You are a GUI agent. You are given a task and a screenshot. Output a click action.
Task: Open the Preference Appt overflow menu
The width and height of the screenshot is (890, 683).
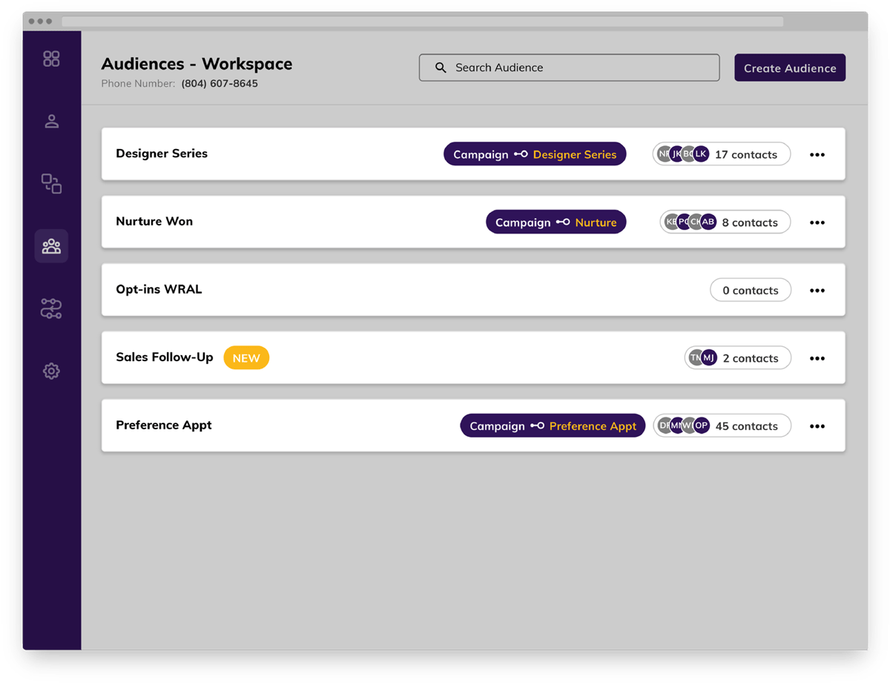(817, 426)
